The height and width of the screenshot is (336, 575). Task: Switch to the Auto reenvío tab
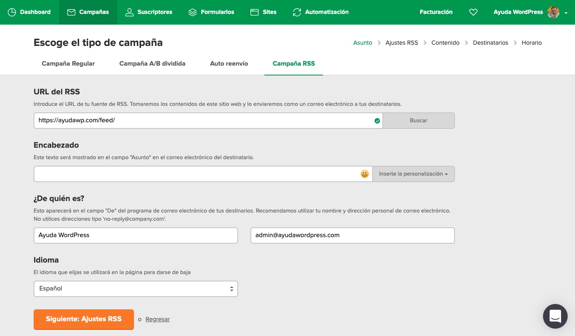coord(229,64)
